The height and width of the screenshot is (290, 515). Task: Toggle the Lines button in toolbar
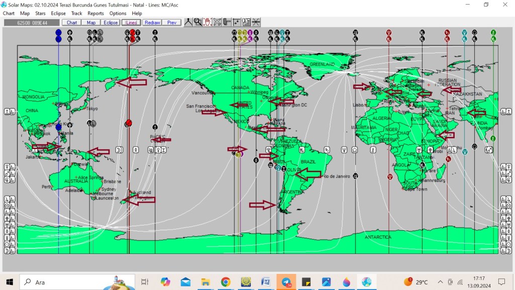click(x=131, y=23)
